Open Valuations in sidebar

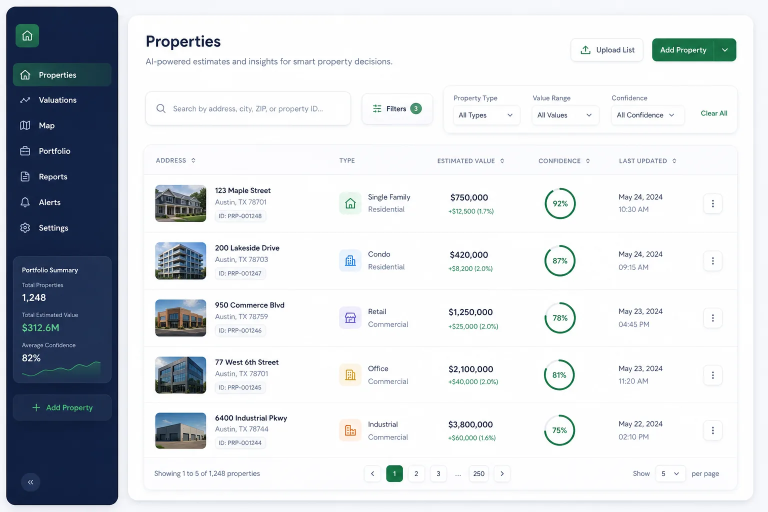click(x=62, y=100)
